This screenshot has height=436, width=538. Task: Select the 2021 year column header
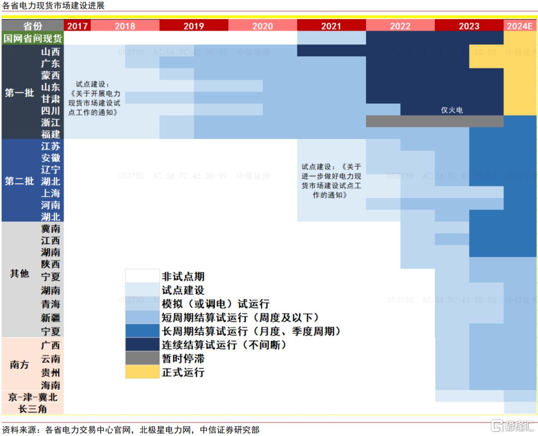(331, 26)
